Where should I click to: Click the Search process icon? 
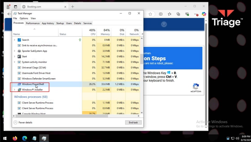point(19,40)
